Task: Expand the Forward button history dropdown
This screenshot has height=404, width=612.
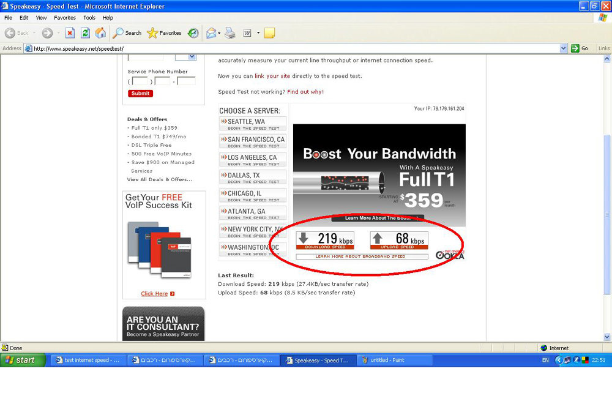Action: 59,33
